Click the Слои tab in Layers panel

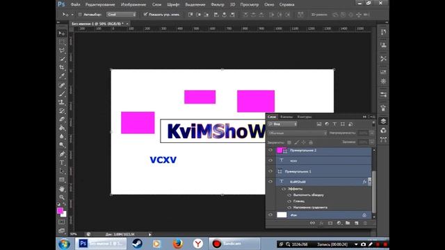coord(272,117)
